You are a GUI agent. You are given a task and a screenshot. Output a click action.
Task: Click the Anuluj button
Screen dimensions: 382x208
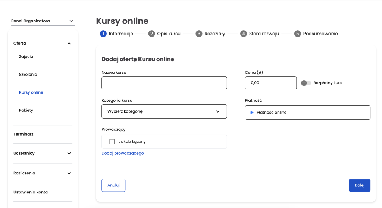click(x=113, y=185)
